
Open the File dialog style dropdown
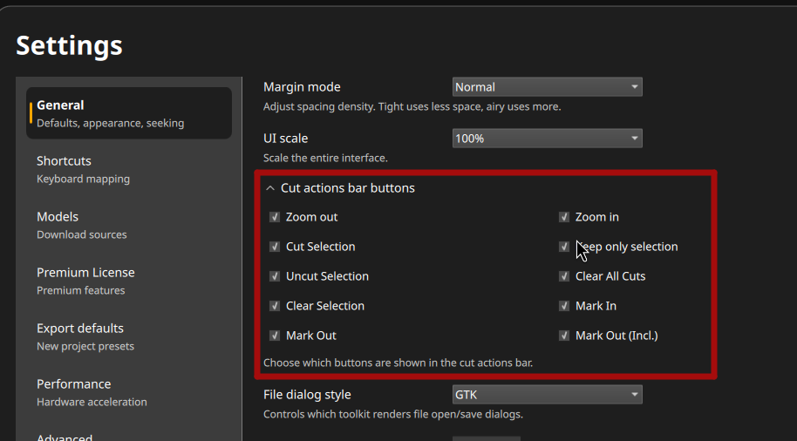pos(548,394)
